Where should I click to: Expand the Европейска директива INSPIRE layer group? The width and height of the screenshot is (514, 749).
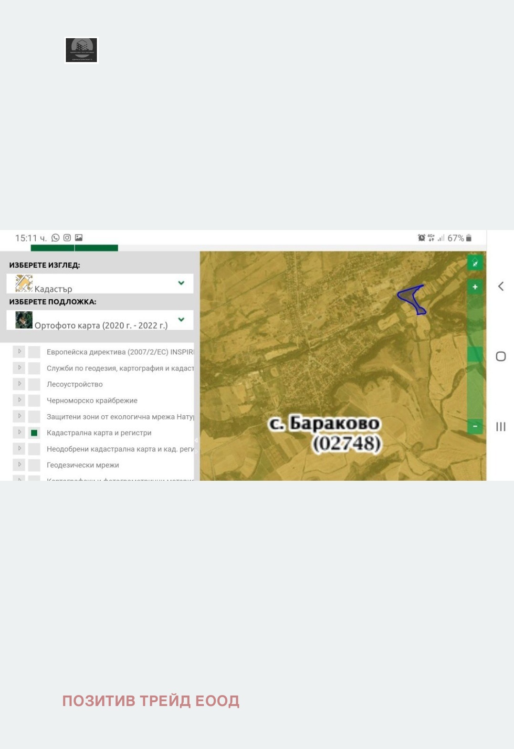coord(19,352)
